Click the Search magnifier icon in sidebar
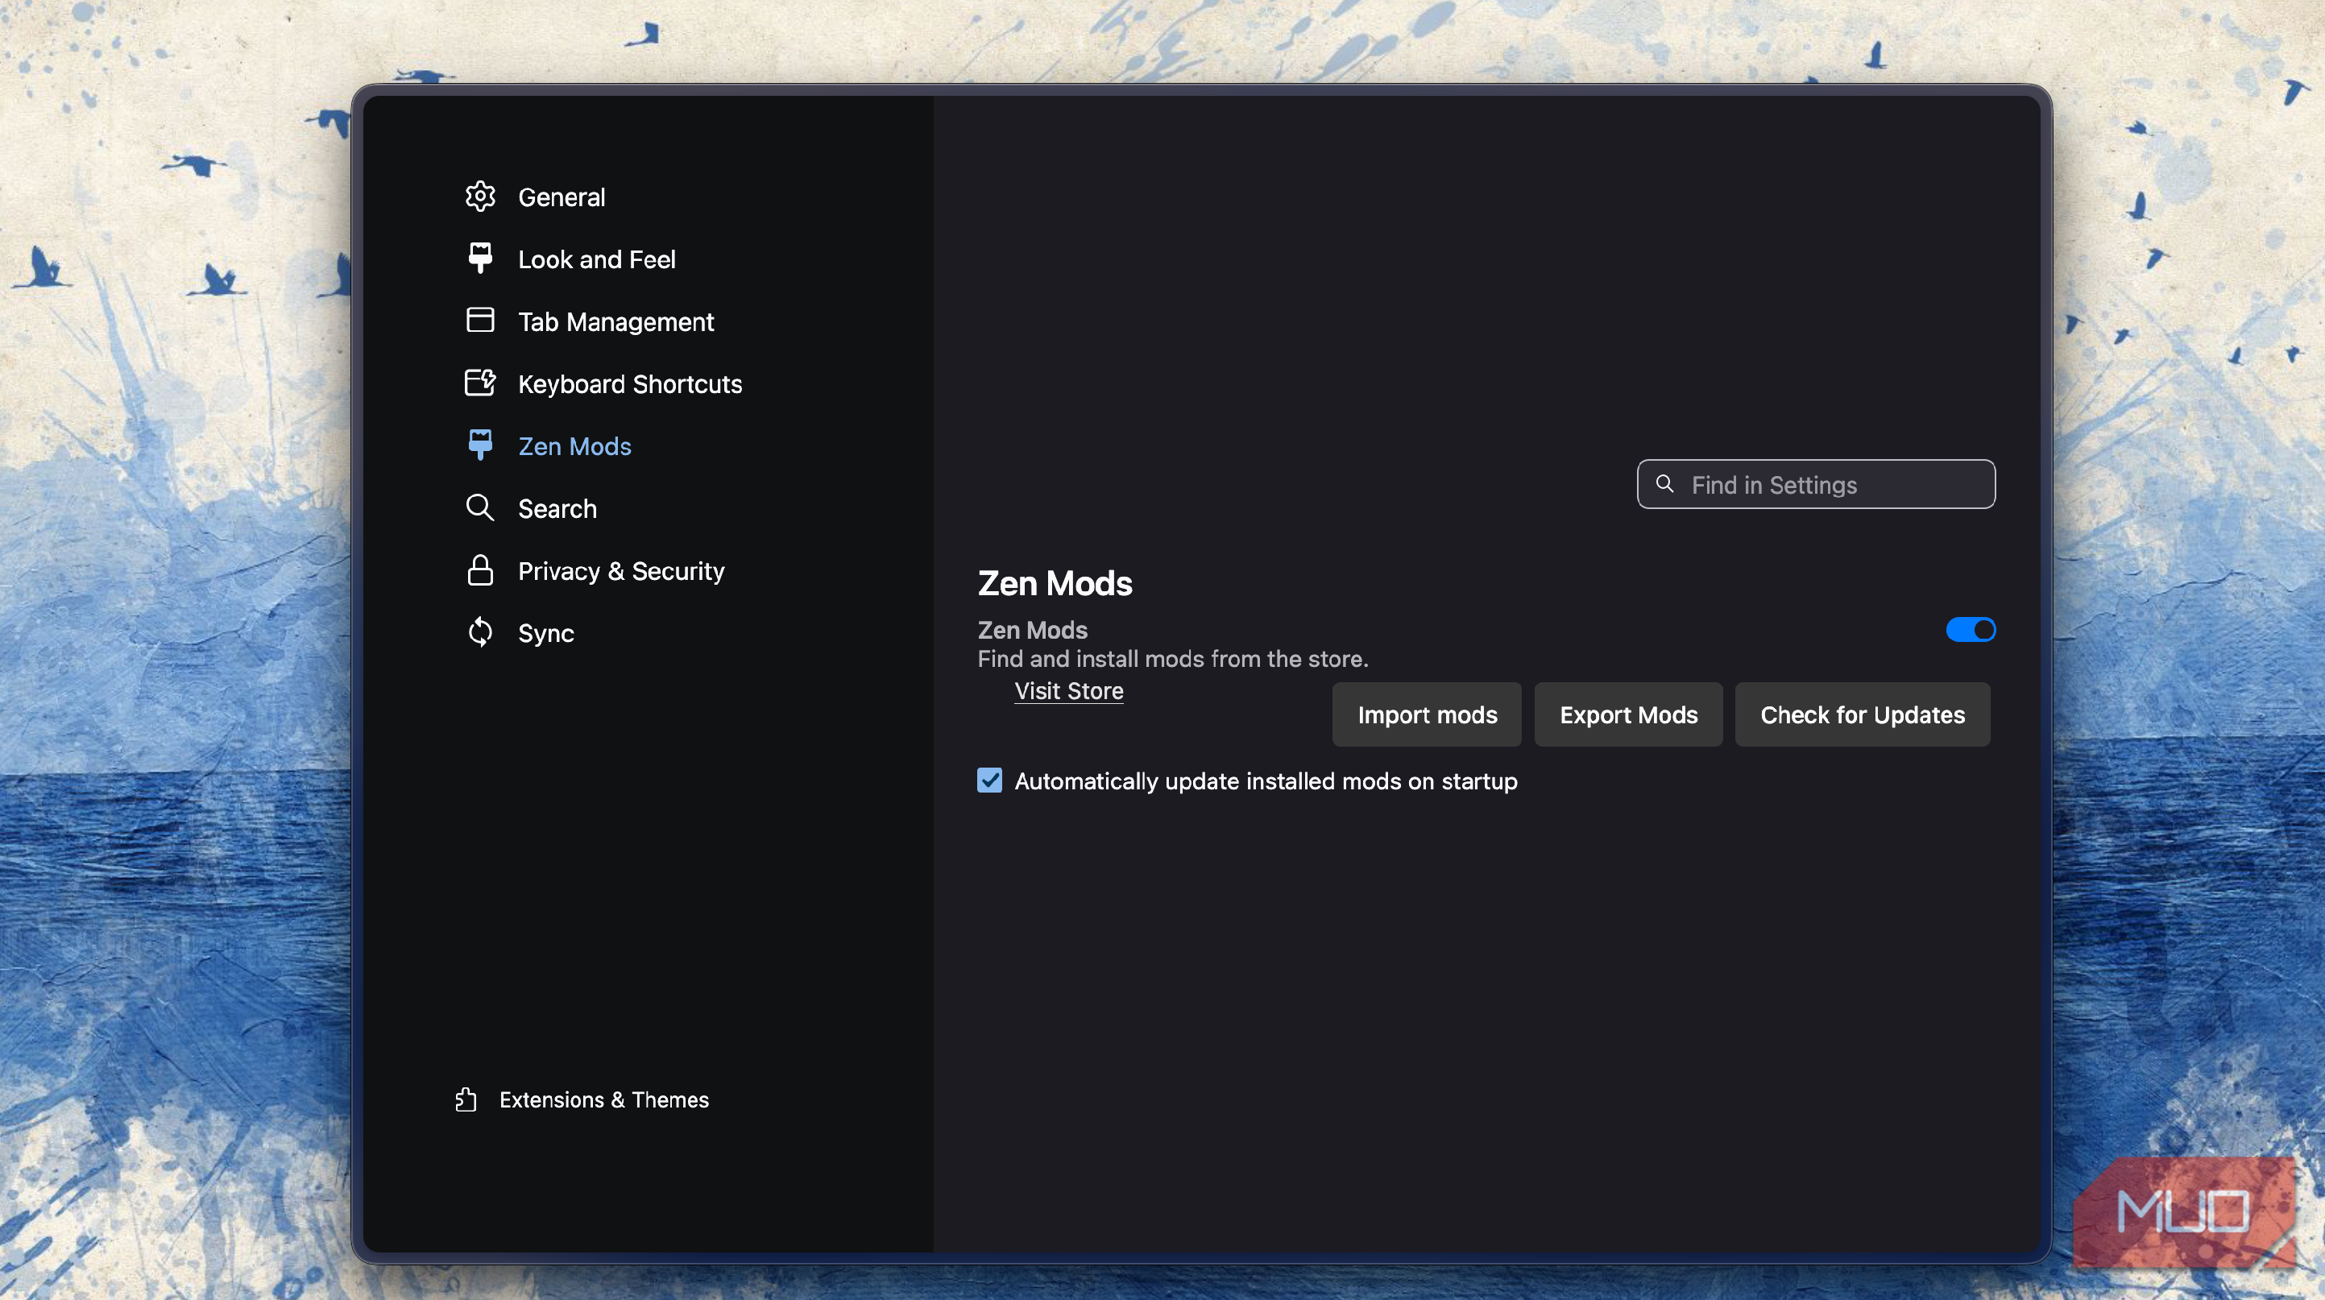 (x=480, y=508)
